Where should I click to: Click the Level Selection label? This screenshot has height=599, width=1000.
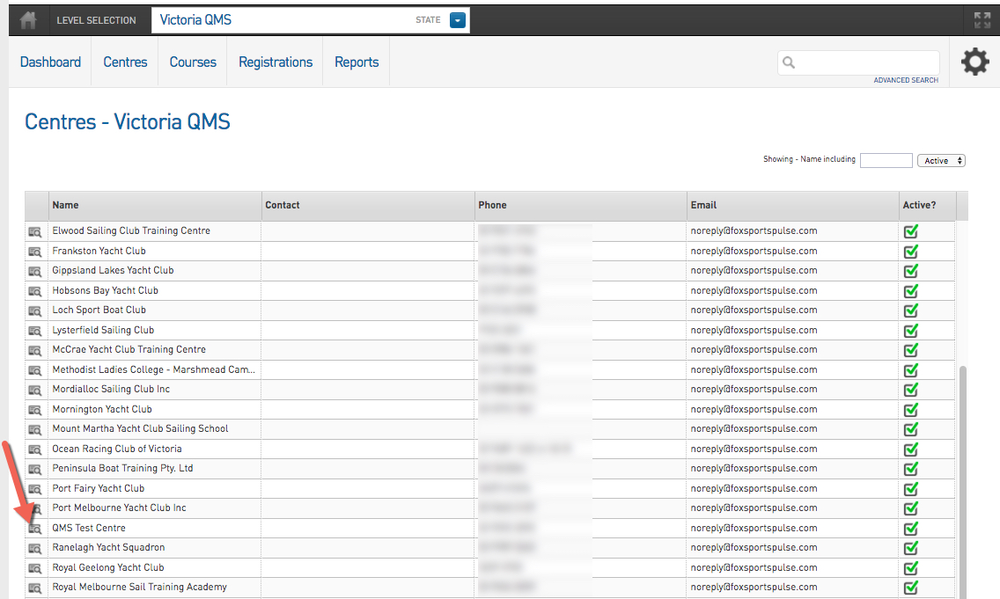pyautogui.click(x=96, y=20)
